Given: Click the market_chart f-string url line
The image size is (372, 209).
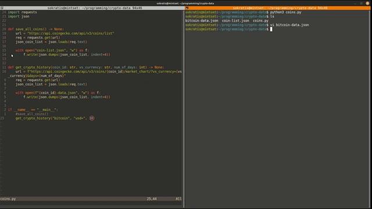Looking at the screenshot, I should (x=98, y=71).
